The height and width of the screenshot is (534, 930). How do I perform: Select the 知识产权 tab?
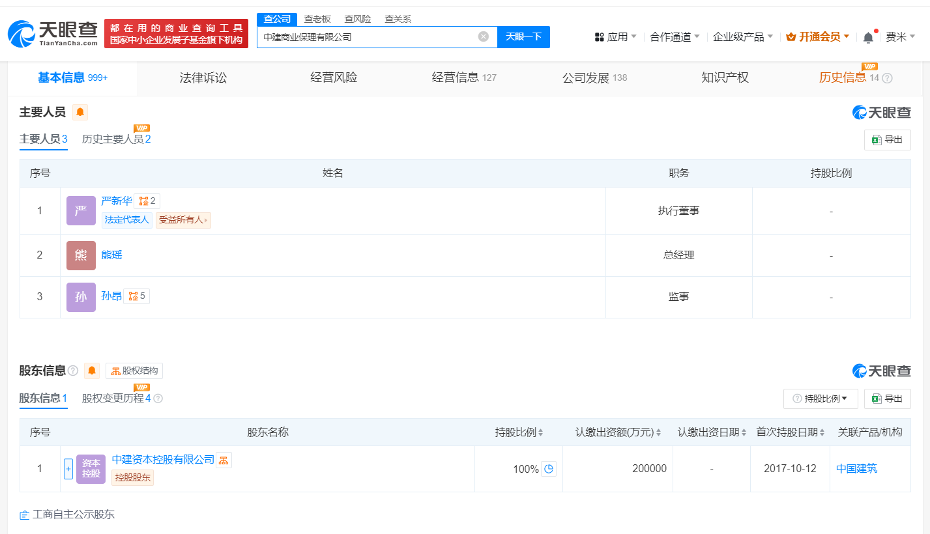725,78
